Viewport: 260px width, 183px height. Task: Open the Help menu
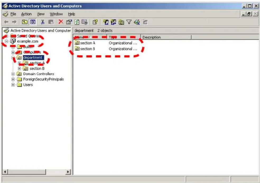click(72, 14)
